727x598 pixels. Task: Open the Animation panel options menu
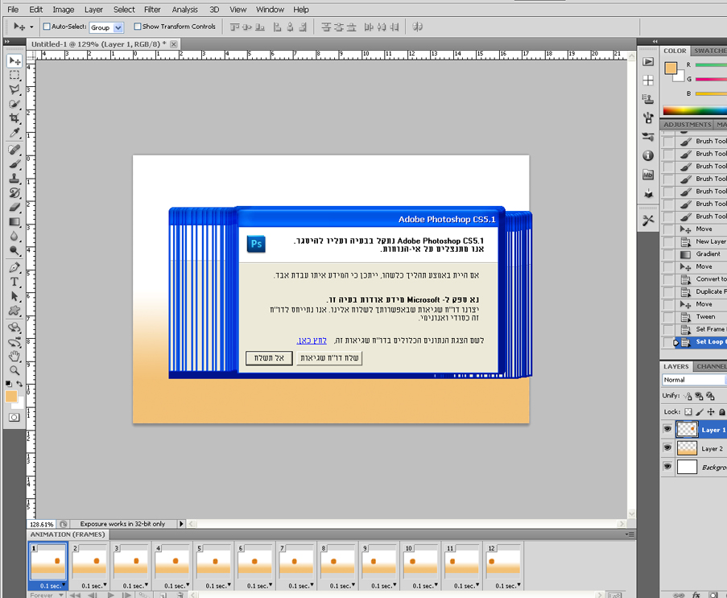pos(630,534)
